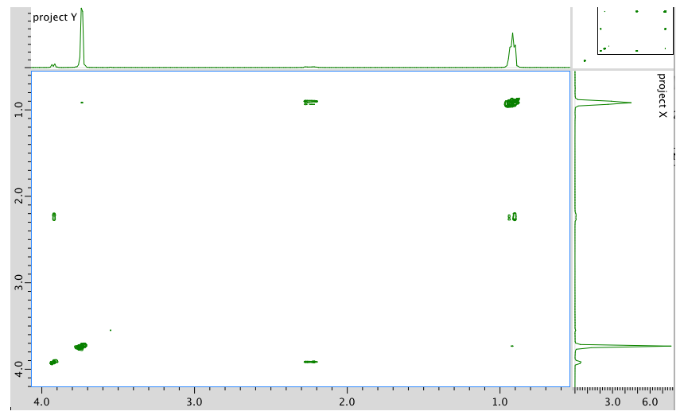
Task: Pick the right-side cross peak at 2.2 ppm row
Action: tap(513, 216)
